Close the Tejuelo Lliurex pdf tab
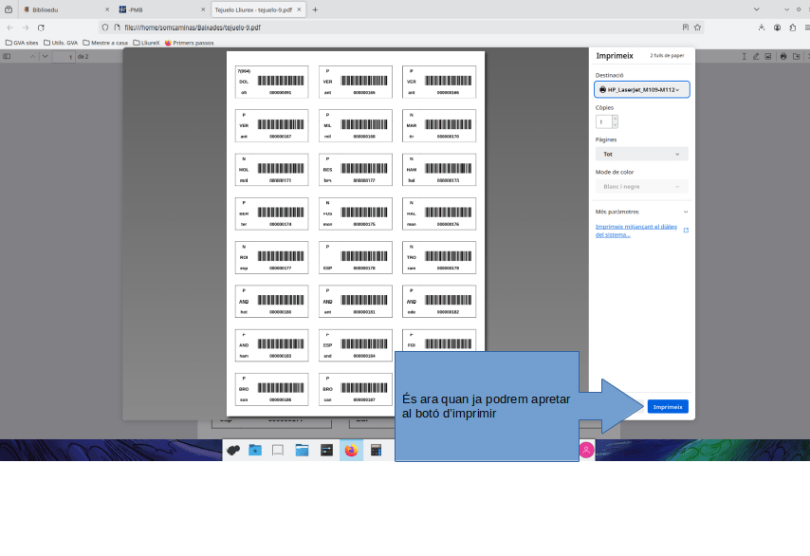Viewport: 810px width, 556px height. [x=299, y=9]
